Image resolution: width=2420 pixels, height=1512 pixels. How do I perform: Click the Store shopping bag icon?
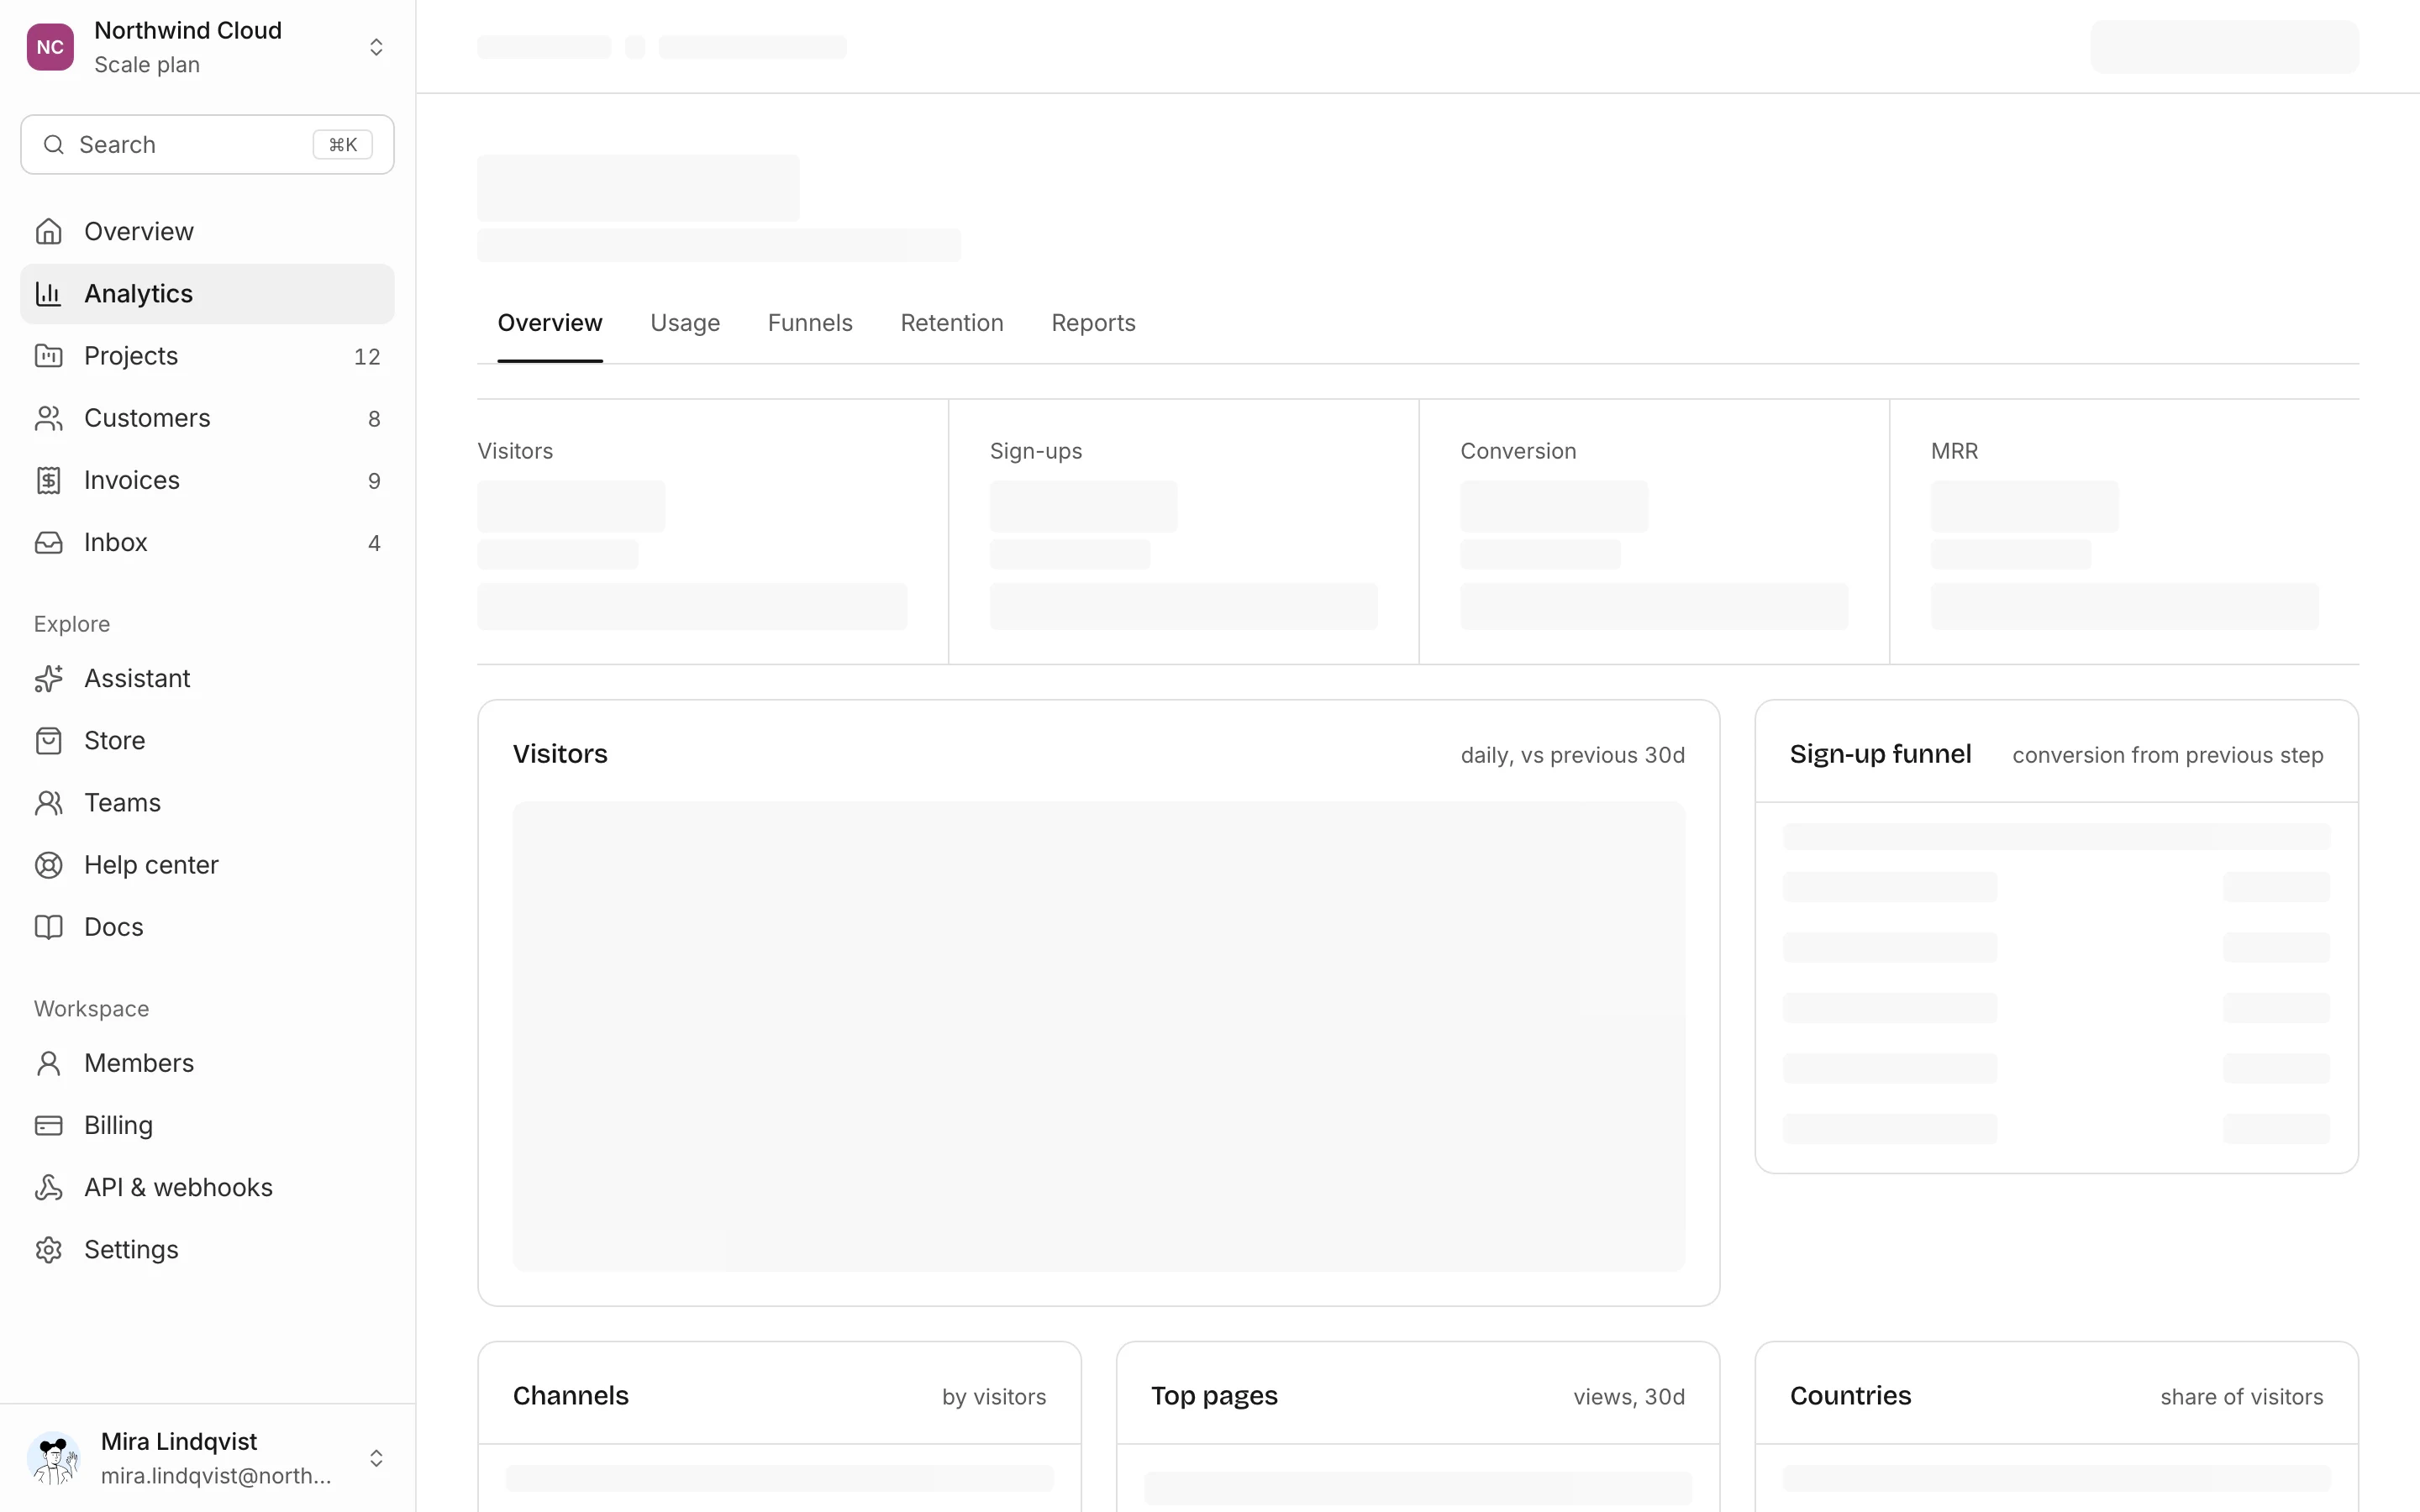48,740
